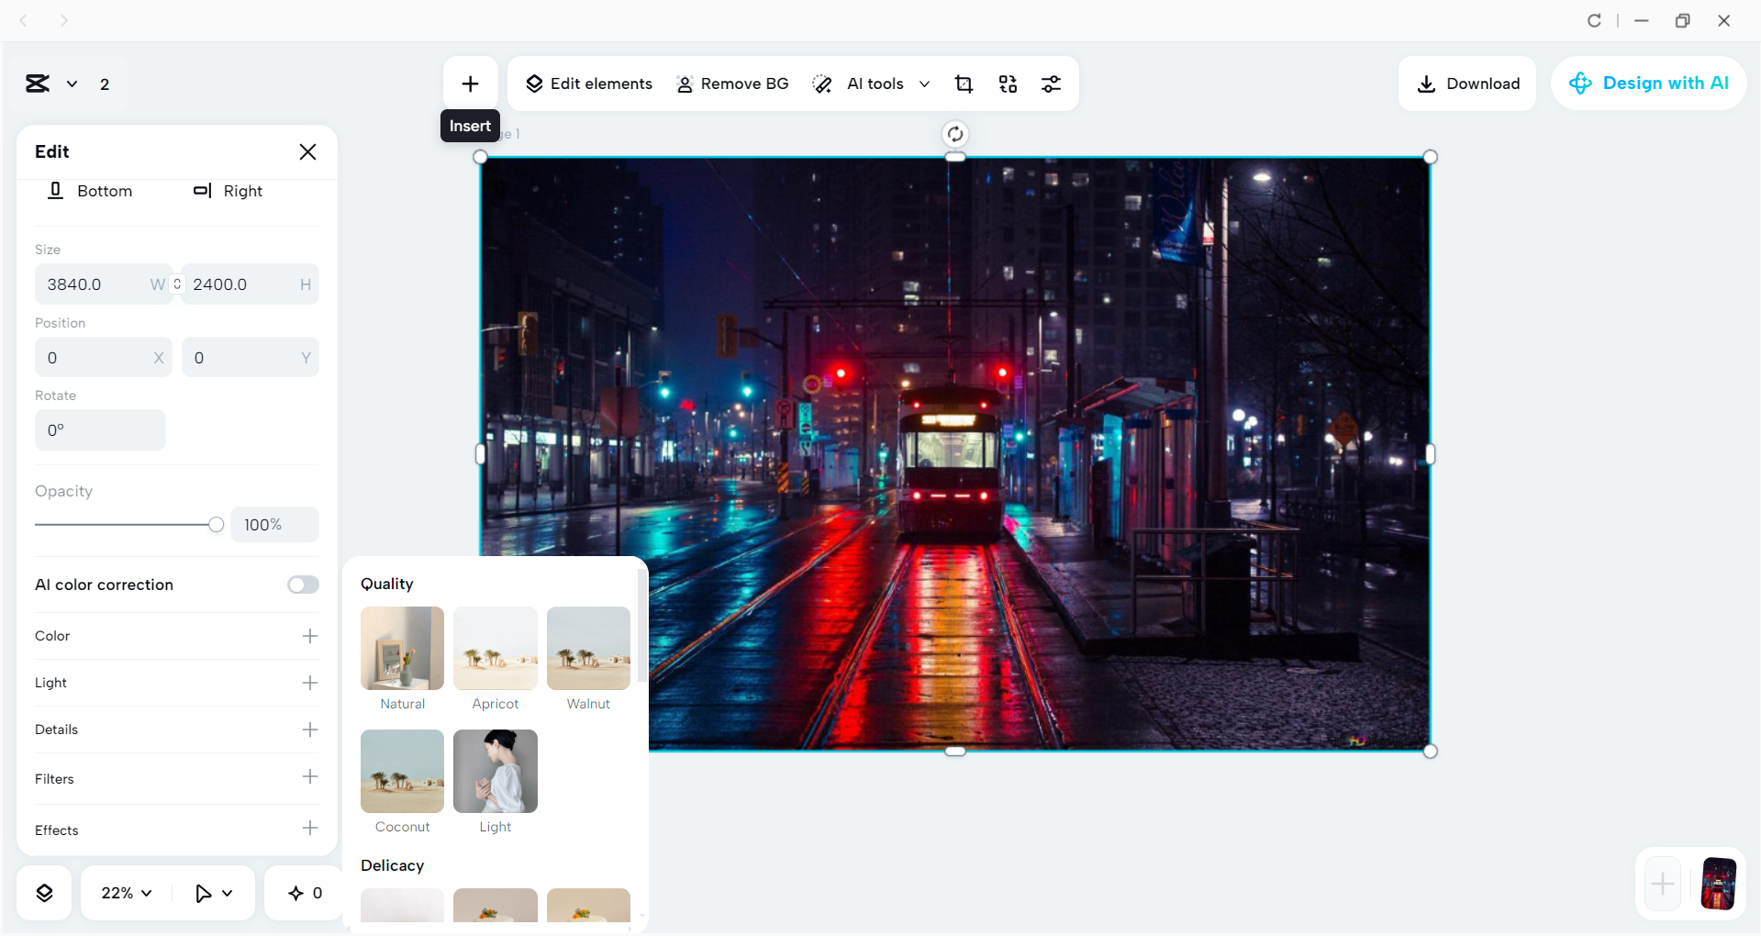The height and width of the screenshot is (936, 1761).
Task: Open the Layers panel icon bottom left
Action: click(x=43, y=892)
